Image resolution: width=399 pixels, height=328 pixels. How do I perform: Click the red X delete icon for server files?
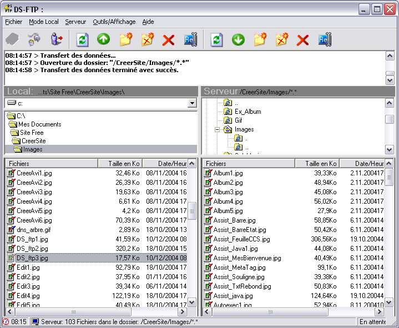[302, 39]
